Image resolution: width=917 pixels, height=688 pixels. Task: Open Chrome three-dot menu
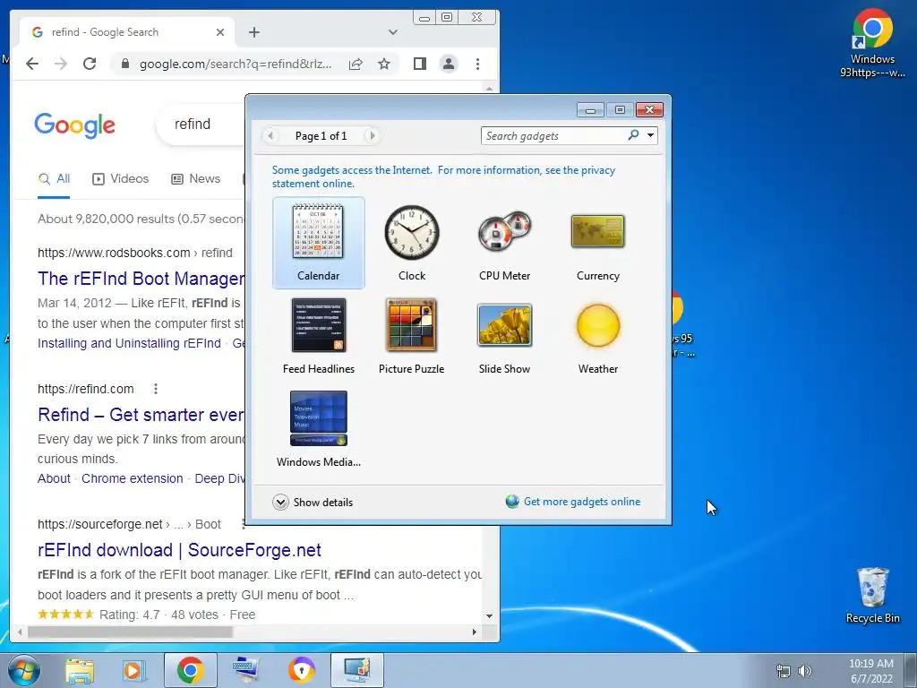478,64
